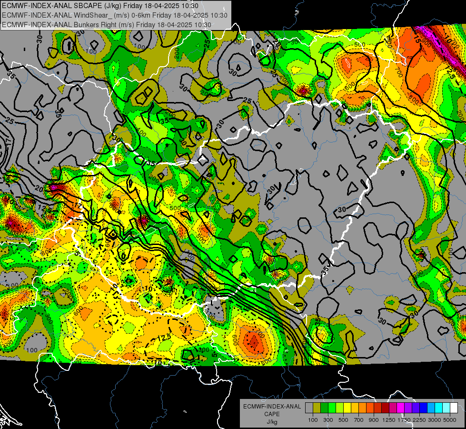Click the bright green legend swatch
The image size is (466, 429).
(332, 408)
